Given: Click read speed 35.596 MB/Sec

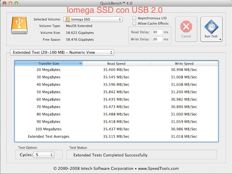Looking at the screenshot, I should pos(116,84).
